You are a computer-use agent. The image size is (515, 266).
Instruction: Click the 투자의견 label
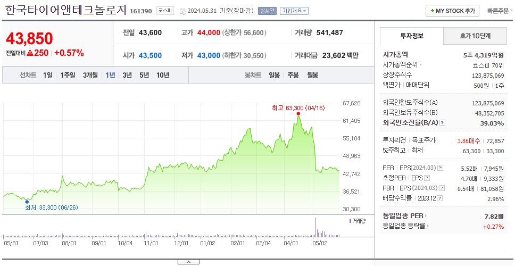(x=394, y=140)
